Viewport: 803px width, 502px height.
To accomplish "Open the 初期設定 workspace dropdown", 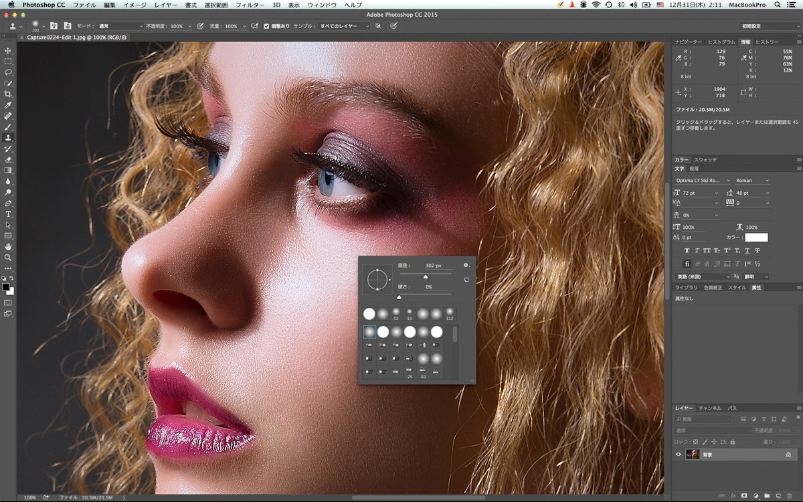I will coord(770,26).
